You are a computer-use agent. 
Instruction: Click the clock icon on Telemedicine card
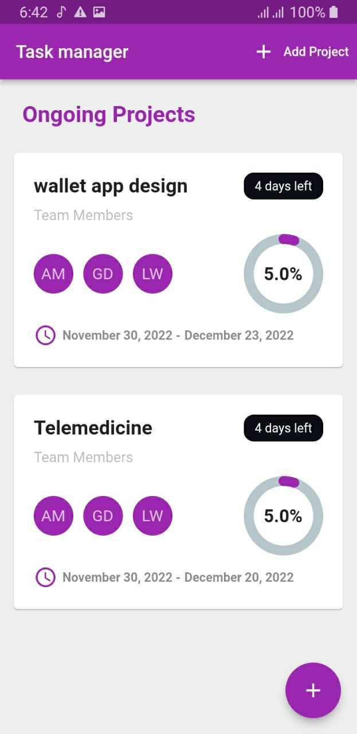tap(45, 577)
